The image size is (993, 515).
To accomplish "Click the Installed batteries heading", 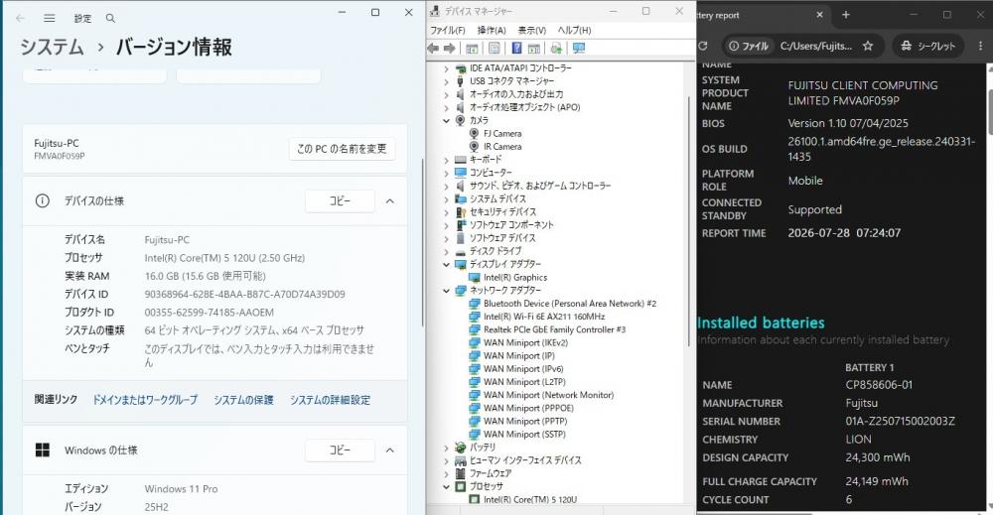I will 761,322.
